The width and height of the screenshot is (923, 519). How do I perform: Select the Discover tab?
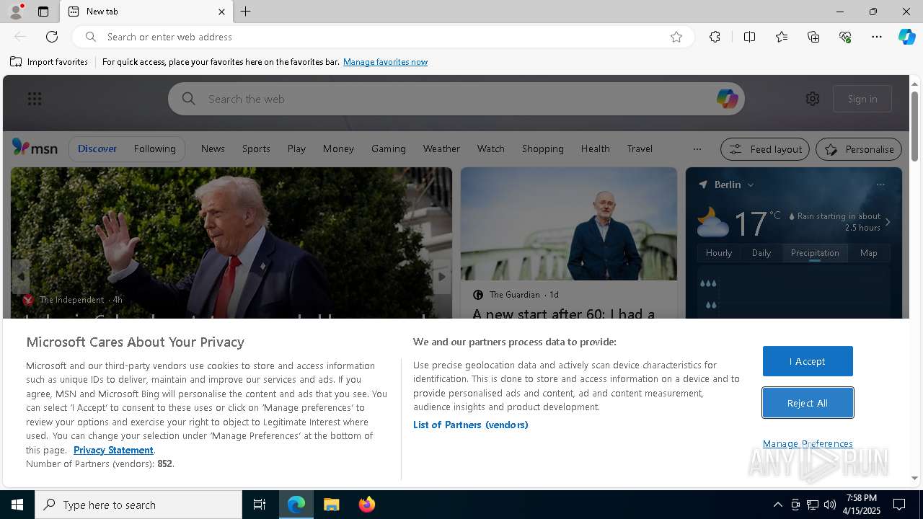97,148
